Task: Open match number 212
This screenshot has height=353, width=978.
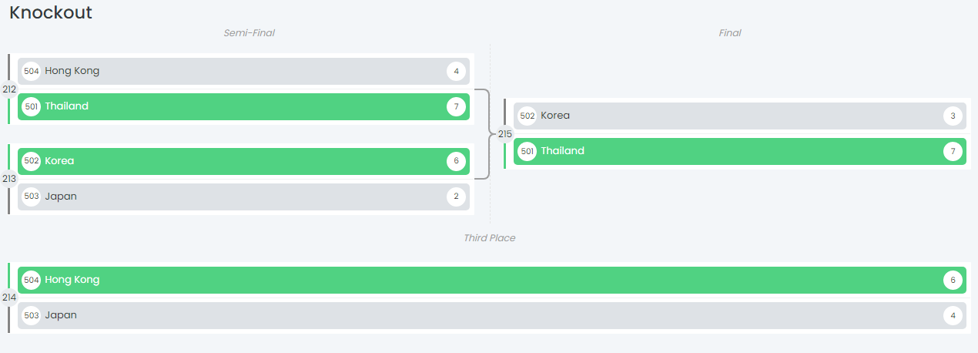Action: tap(9, 89)
